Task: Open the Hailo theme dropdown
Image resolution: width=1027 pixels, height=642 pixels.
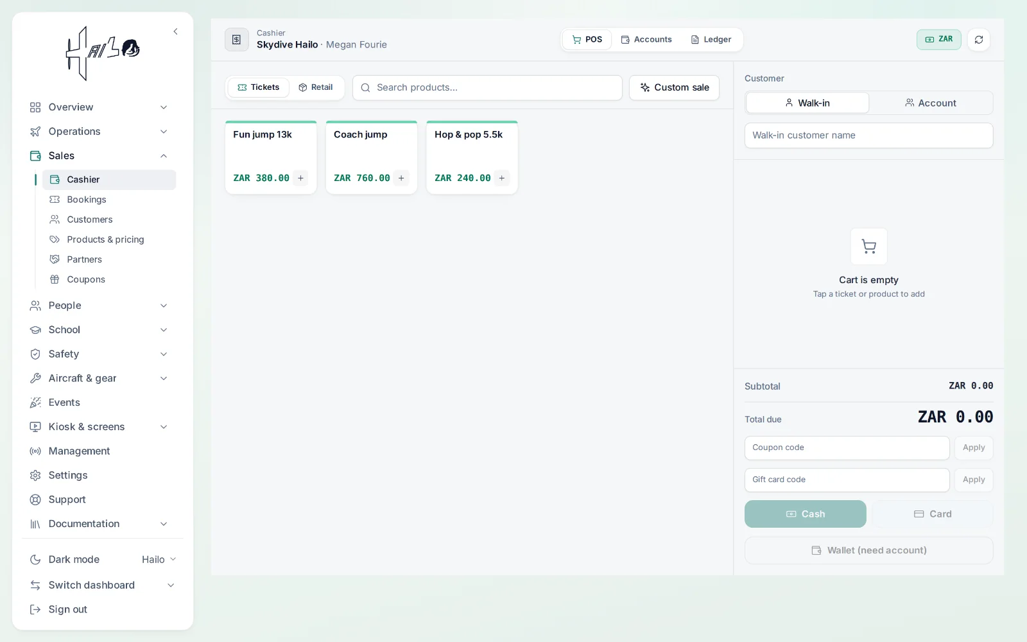Action: [159, 560]
